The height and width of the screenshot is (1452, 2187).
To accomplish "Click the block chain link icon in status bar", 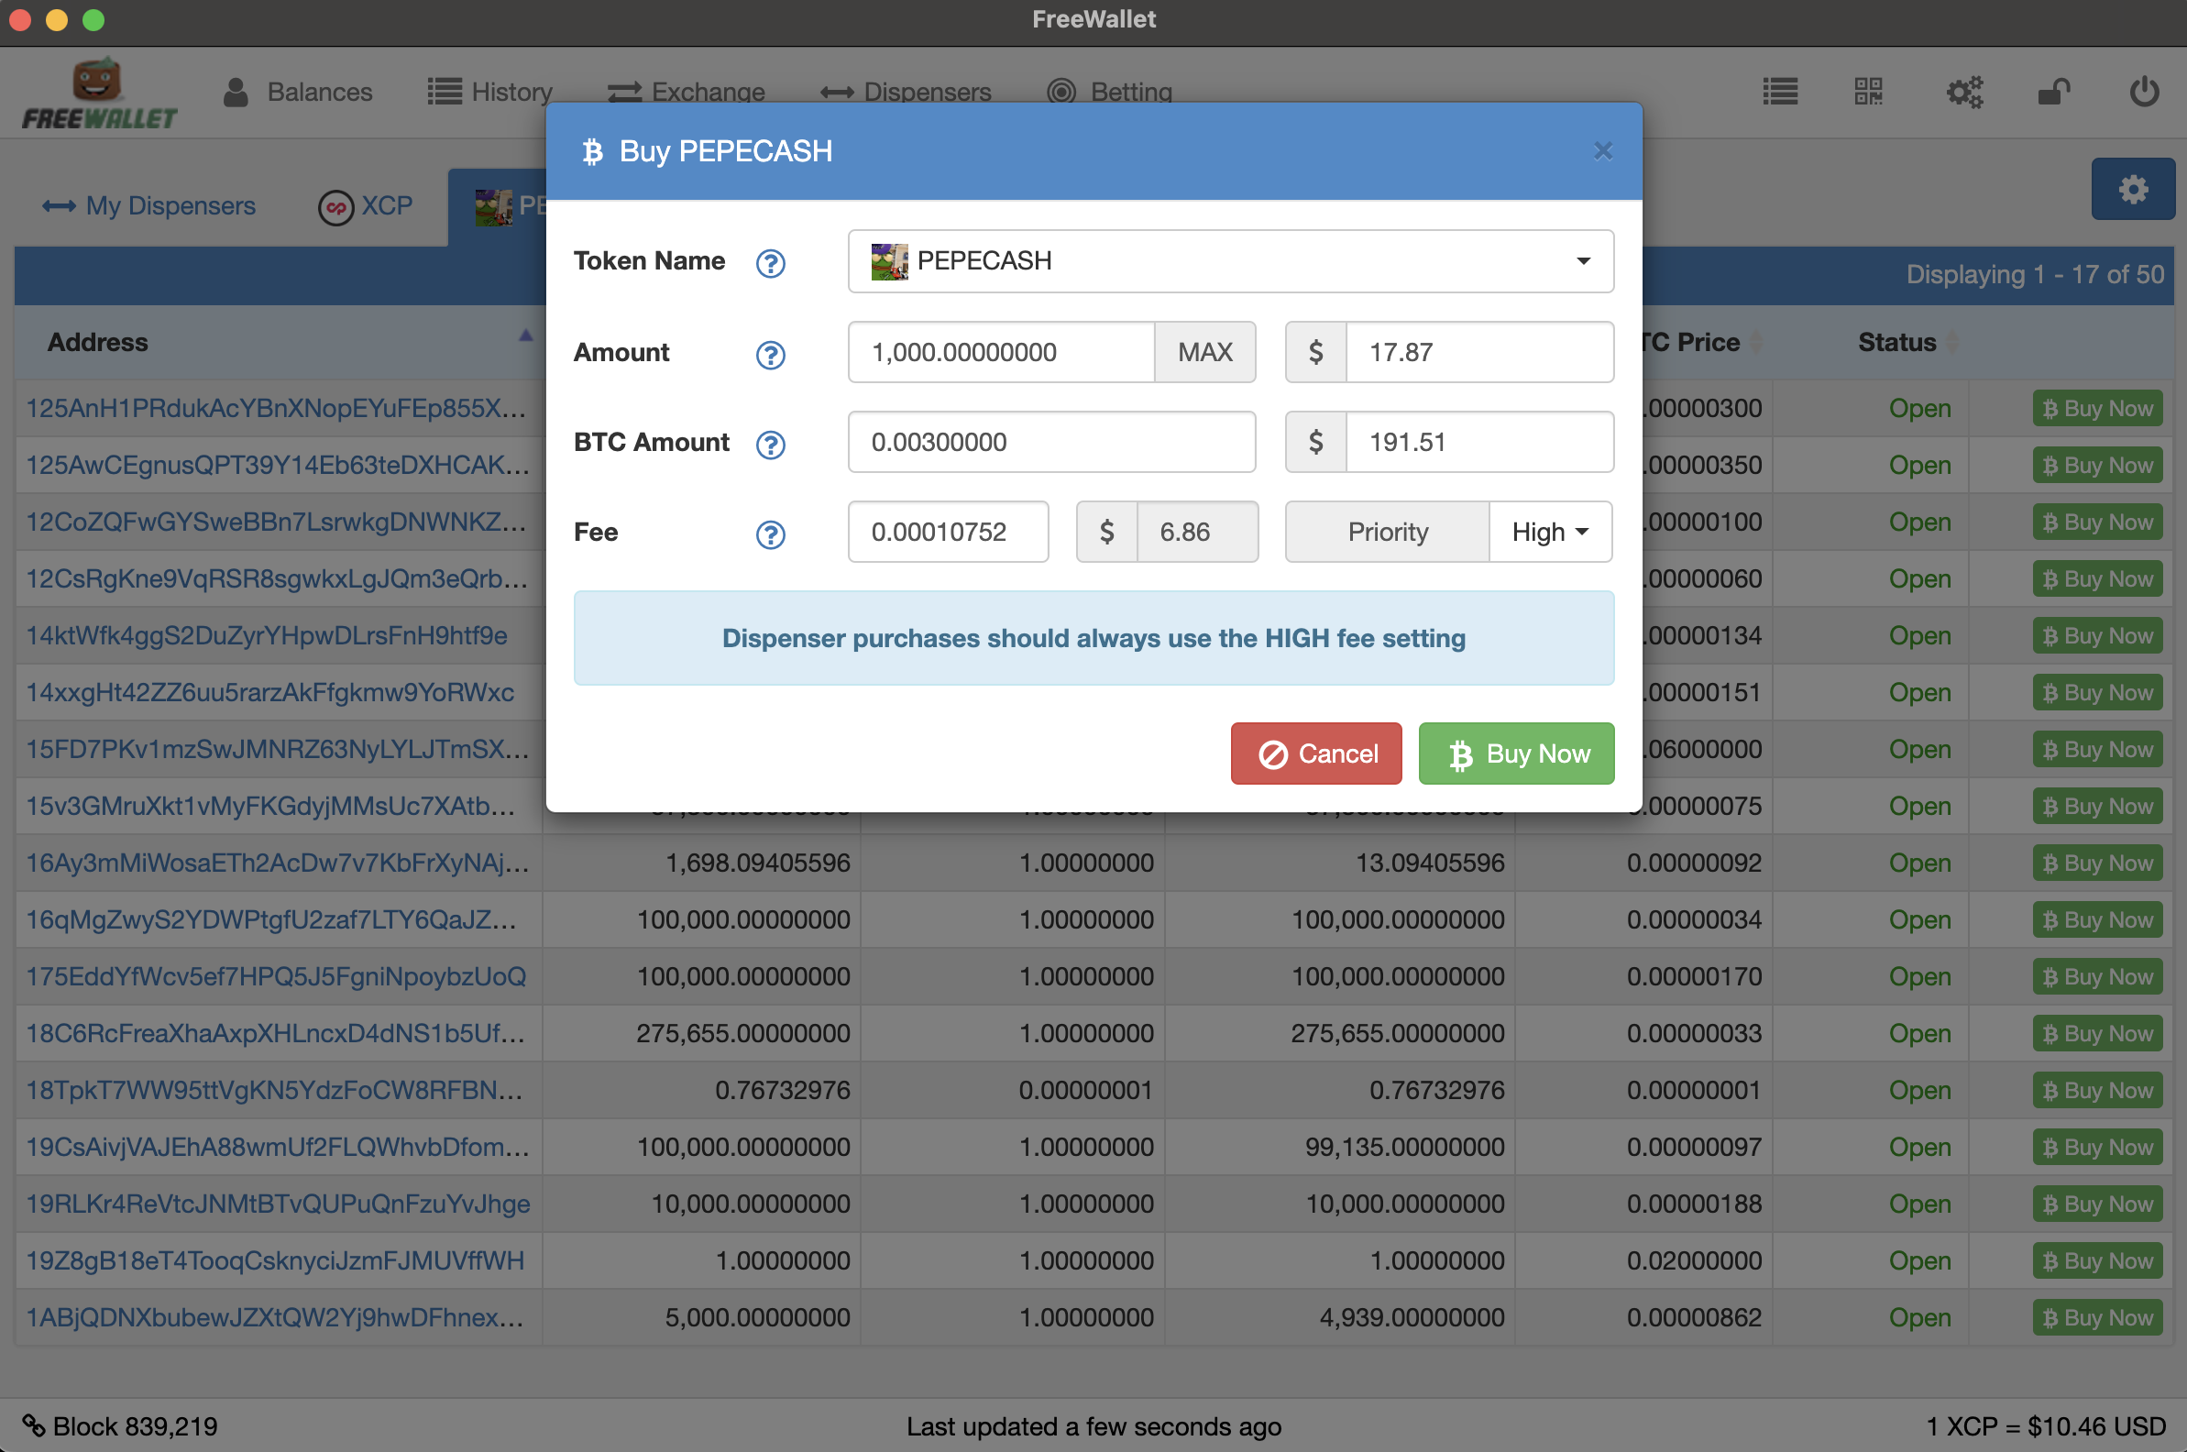I will click(x=33, y=1424).
